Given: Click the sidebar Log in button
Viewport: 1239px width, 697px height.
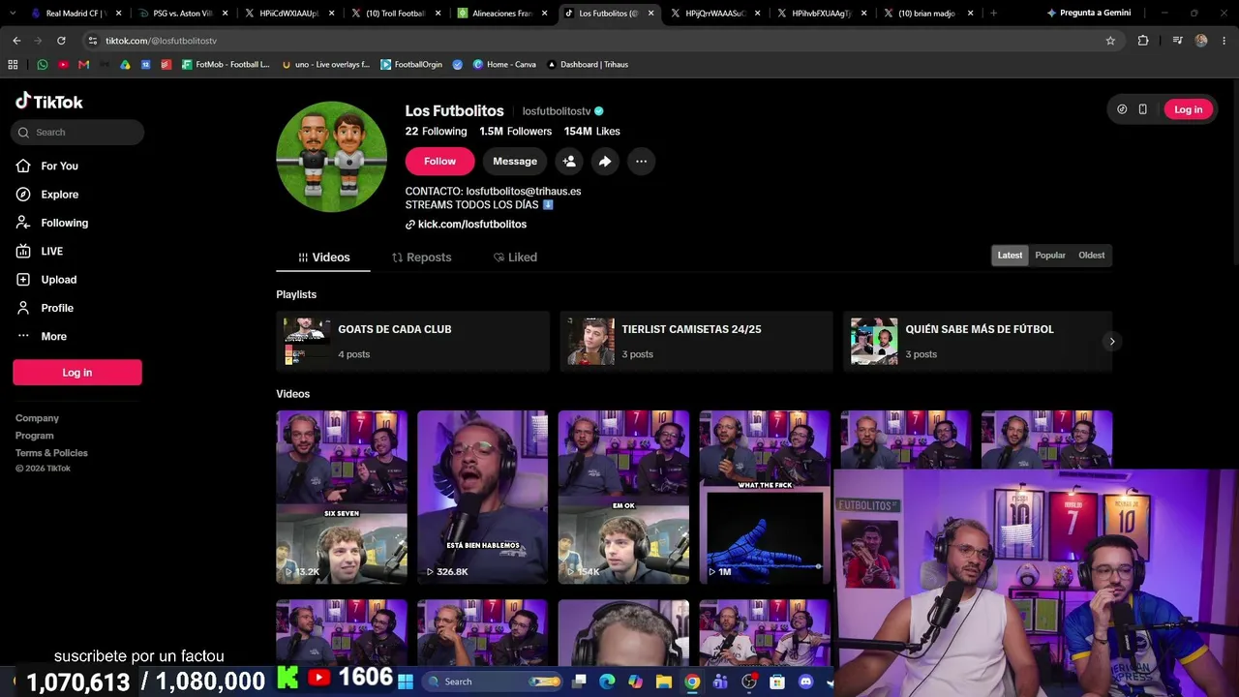Looking at the screenshot, I should pyautogui.click(x=77, y=373).
